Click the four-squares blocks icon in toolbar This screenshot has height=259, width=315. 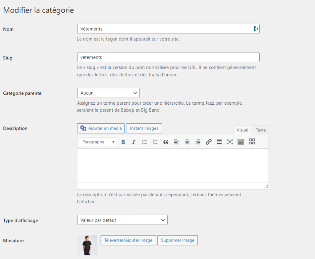(x=252, y=141)
